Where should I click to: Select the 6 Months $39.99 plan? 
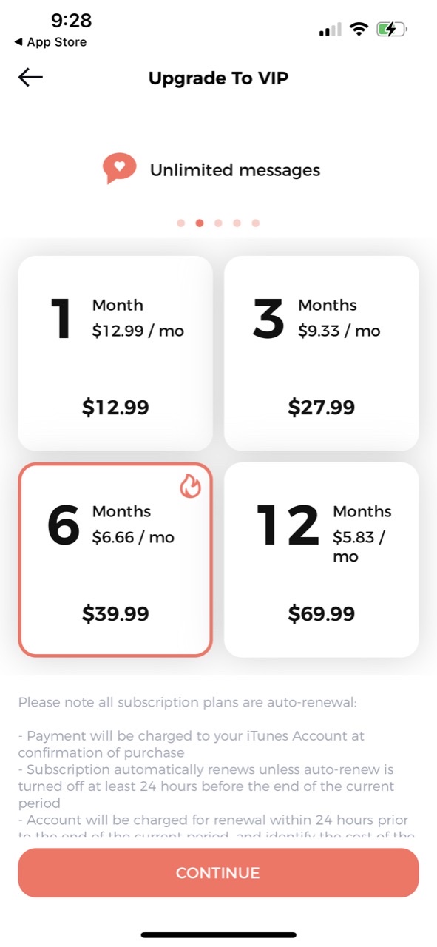[x=115, y=559]
